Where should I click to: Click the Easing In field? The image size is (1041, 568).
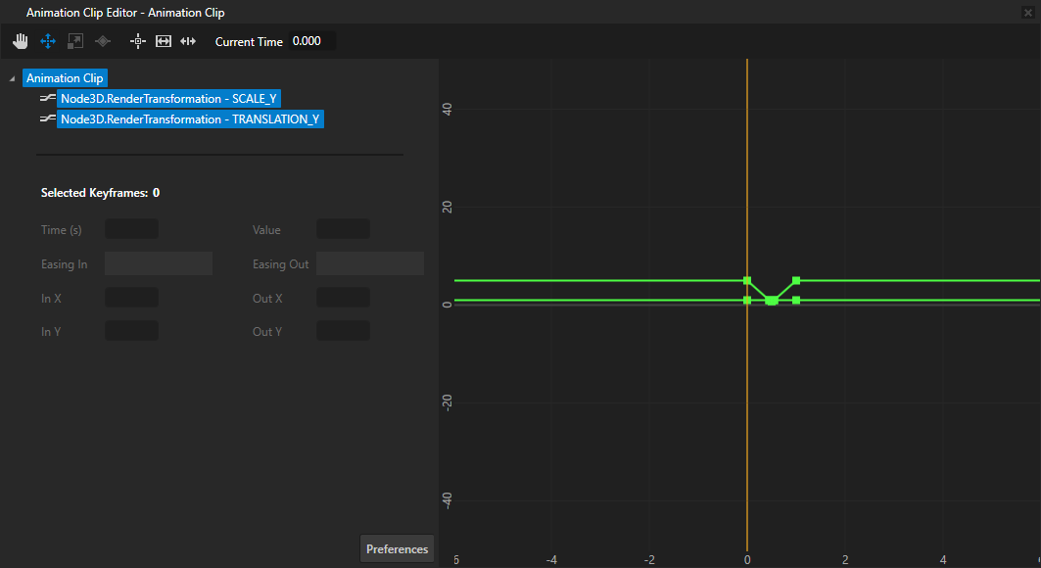point(158,262)
